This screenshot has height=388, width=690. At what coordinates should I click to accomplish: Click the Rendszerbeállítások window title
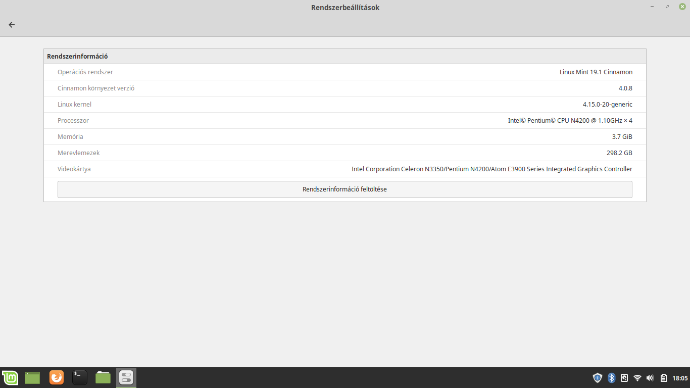coord(345,8)
